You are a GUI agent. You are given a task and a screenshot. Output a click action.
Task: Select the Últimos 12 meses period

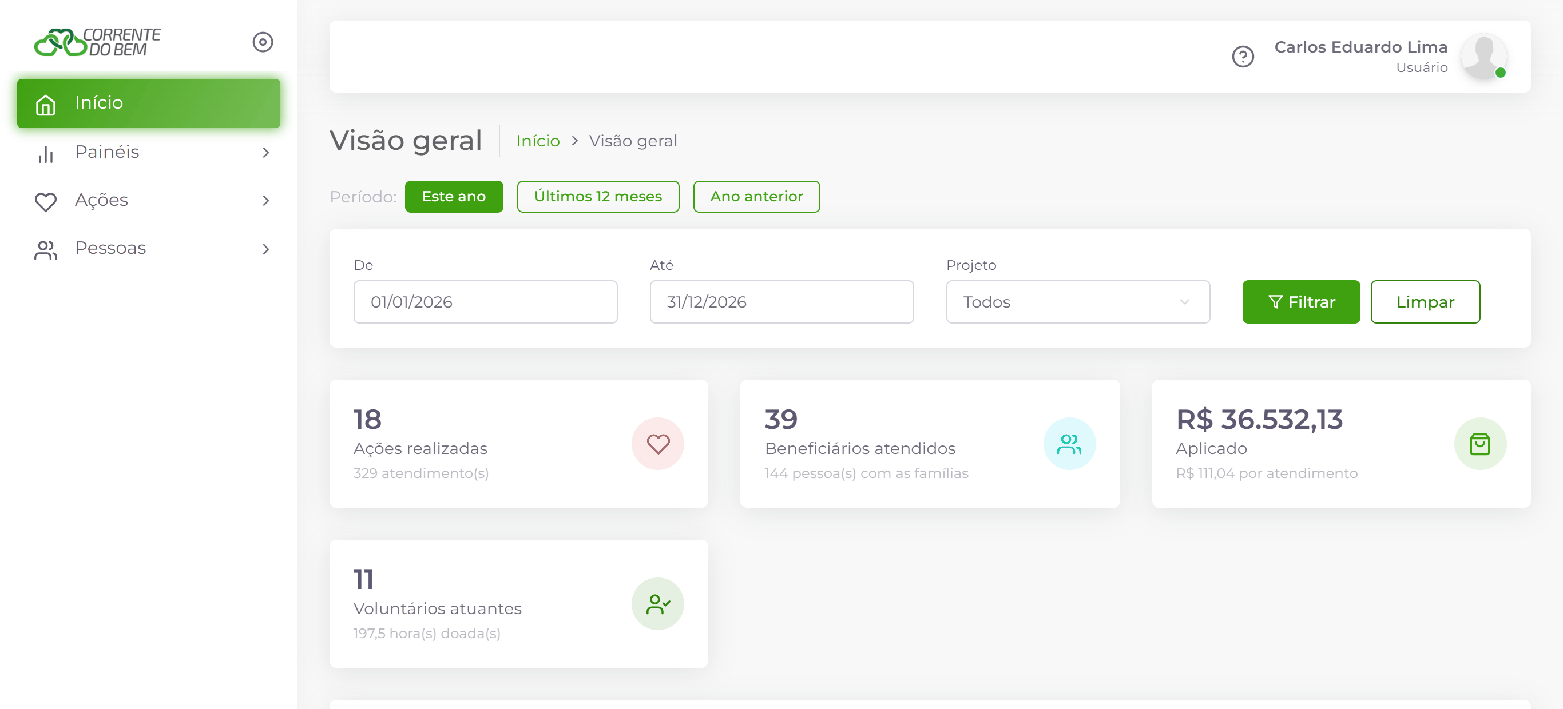click(x=598, y=197)
